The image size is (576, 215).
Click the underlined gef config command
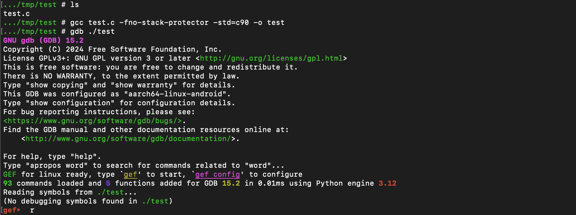point(218,174)
